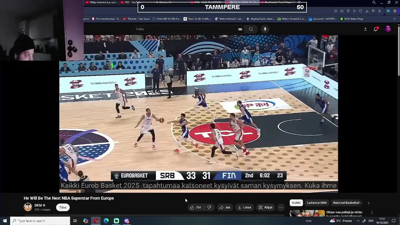The height and width of the screenshot is (225, 400).
Task: Select the Kaikki filter chip
Action: tap(296, 203)
